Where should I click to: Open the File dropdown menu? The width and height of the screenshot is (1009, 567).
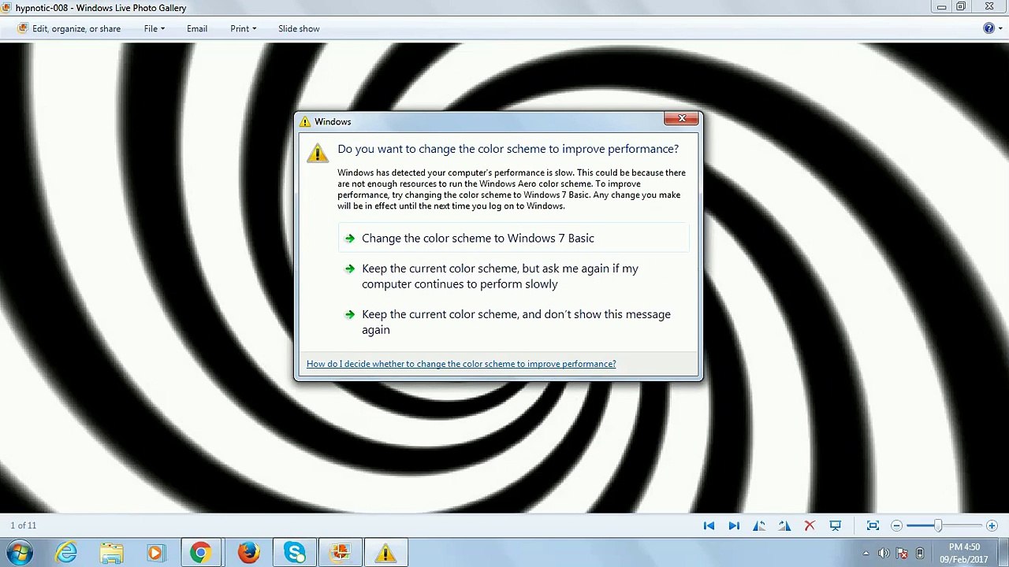[x=155, y=28]
